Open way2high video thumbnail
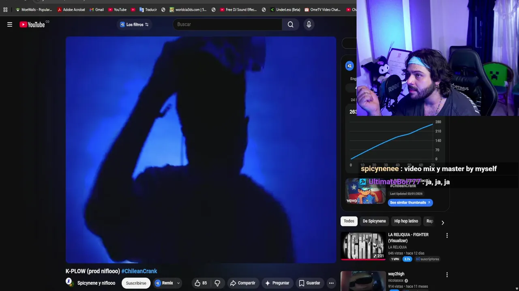 point(363,281)
